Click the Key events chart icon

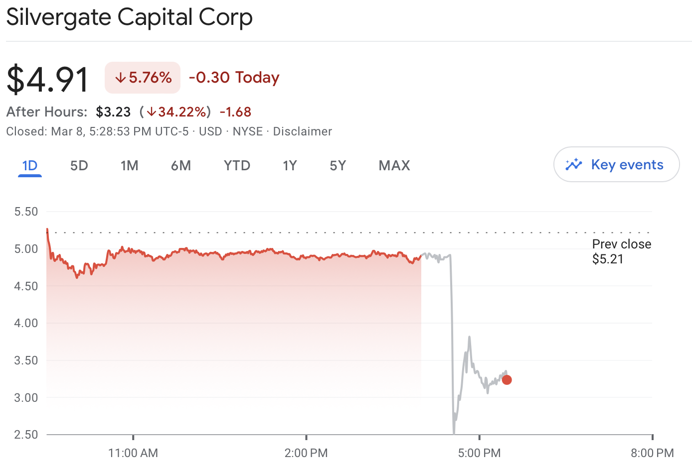tap(574, 164)
